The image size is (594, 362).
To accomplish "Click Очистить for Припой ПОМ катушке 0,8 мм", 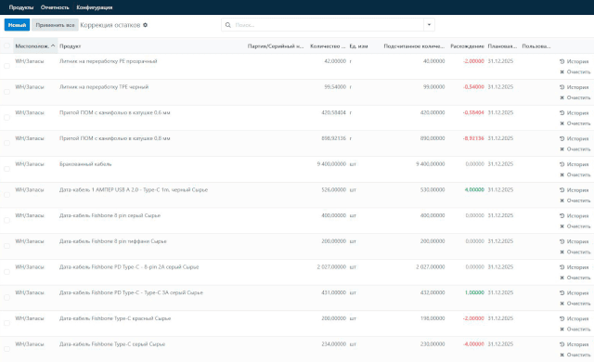I will click(575, 149).
